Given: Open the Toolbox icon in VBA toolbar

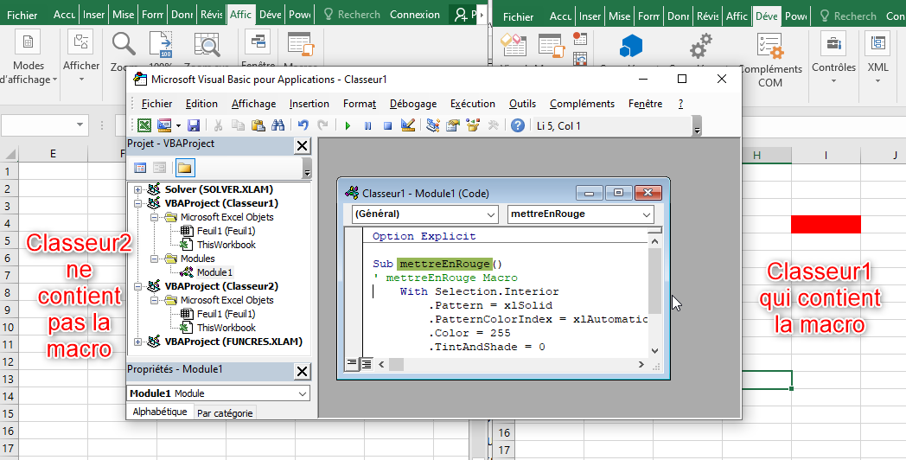Looking at the screenshot, I should click(x=494, y=125).
